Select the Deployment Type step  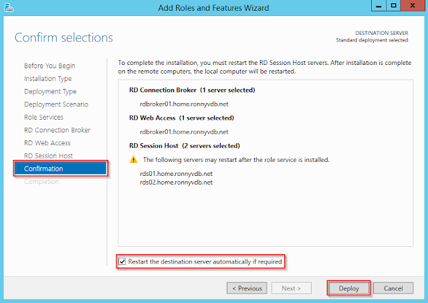50,92
